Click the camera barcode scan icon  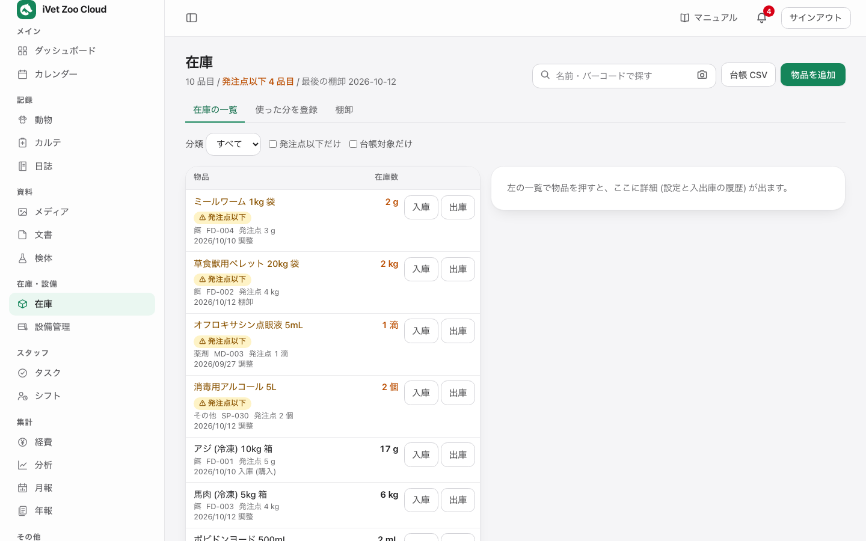point(702,75)
